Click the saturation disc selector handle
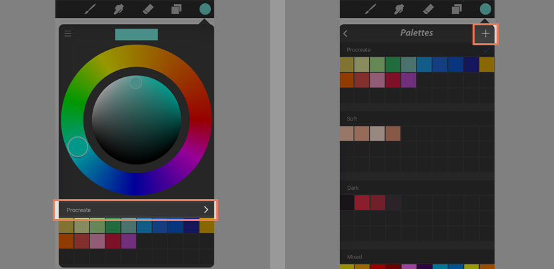554x269 pixels. coord(135,83)
